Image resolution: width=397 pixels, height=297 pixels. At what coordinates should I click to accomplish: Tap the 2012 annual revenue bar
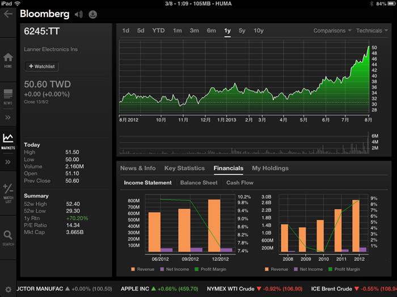(356, 226)
